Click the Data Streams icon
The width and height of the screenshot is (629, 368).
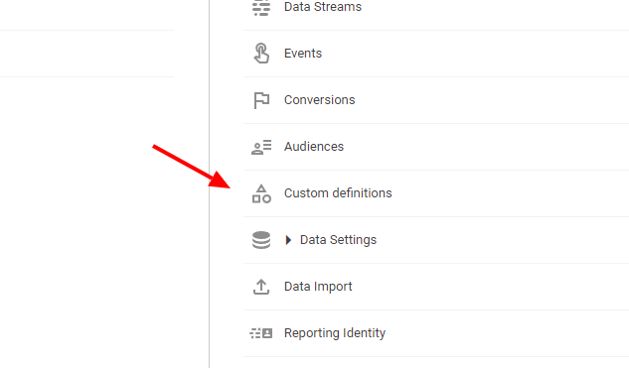tap(261, 7)
